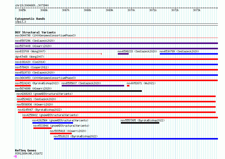Open nsv5935418 (Almarri2020) label
This screenshot has width=225, height=159.
(68, 131)
